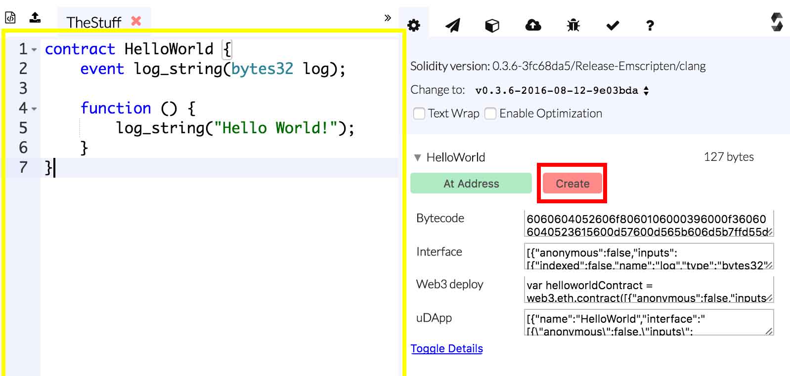Viewport: 790px width, 376px height.
Task: Click inside the Web3 deploy text field
Action: 649,289
